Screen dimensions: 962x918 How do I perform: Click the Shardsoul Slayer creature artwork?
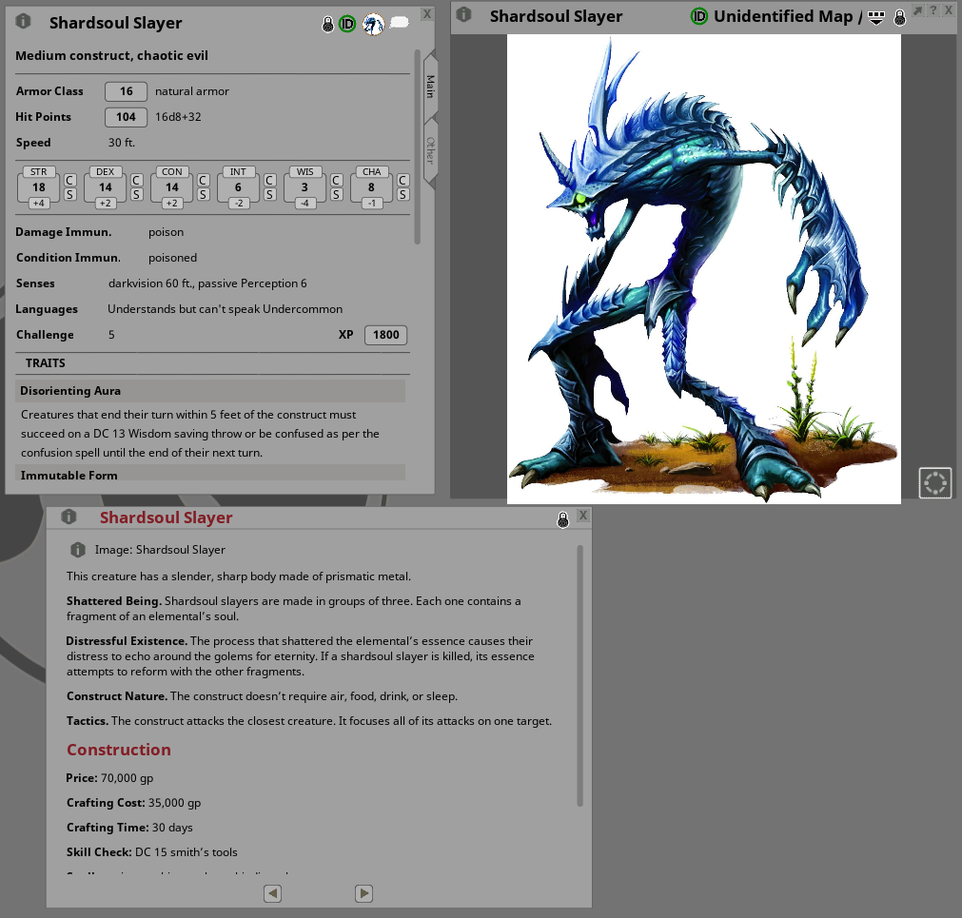click(x=704, y=269)
